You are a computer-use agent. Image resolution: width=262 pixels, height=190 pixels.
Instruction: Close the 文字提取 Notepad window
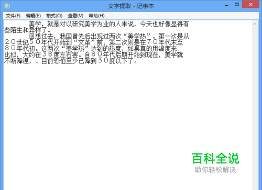click(250, 4)
